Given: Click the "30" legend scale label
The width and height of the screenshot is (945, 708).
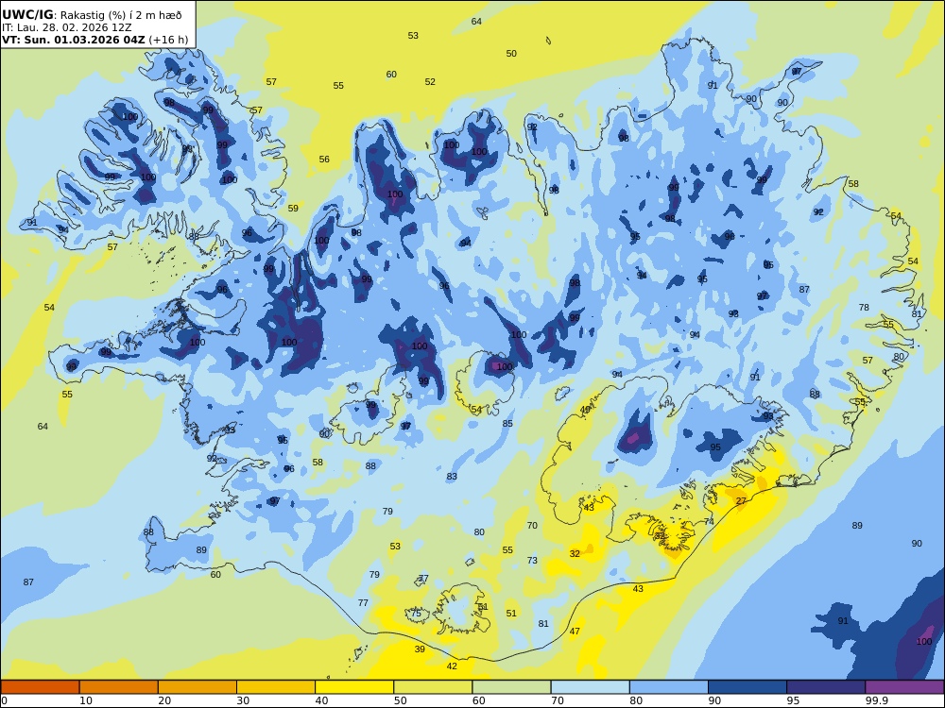Looking at the screenshot, I should (x=243, y=700).
